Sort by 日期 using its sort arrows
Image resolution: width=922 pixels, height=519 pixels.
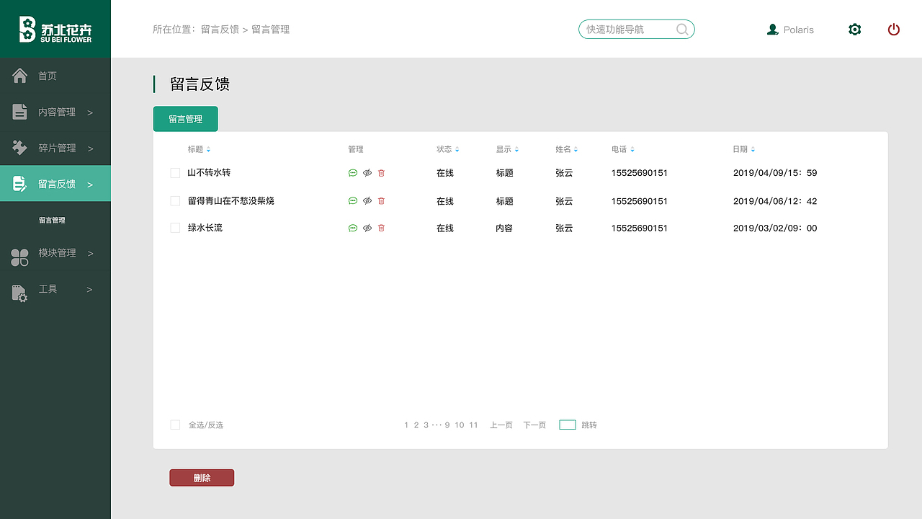(753, 149)
